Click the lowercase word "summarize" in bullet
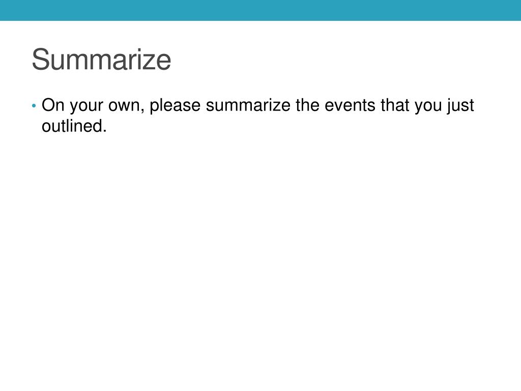 pos(248,105)
